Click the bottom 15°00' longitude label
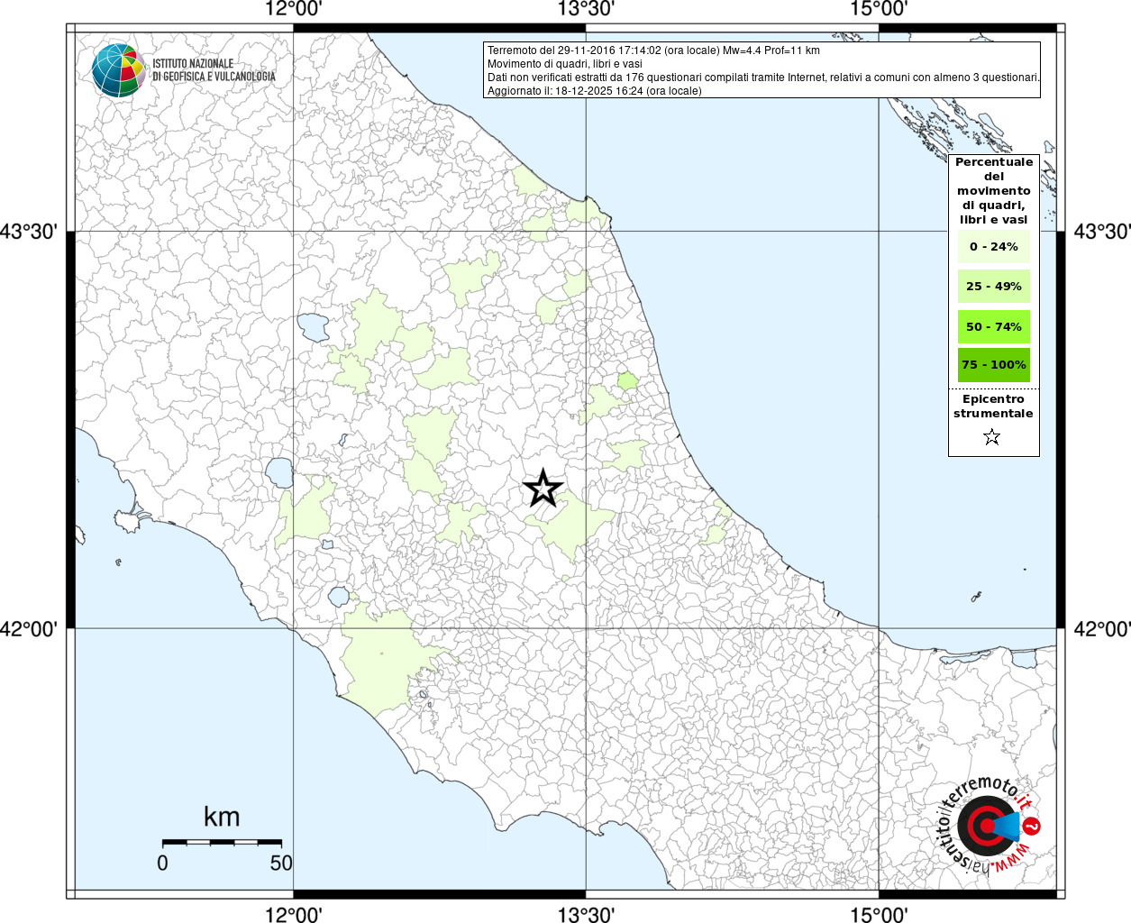This screenshot has width=1131, height=923. (x=879, y=914)
